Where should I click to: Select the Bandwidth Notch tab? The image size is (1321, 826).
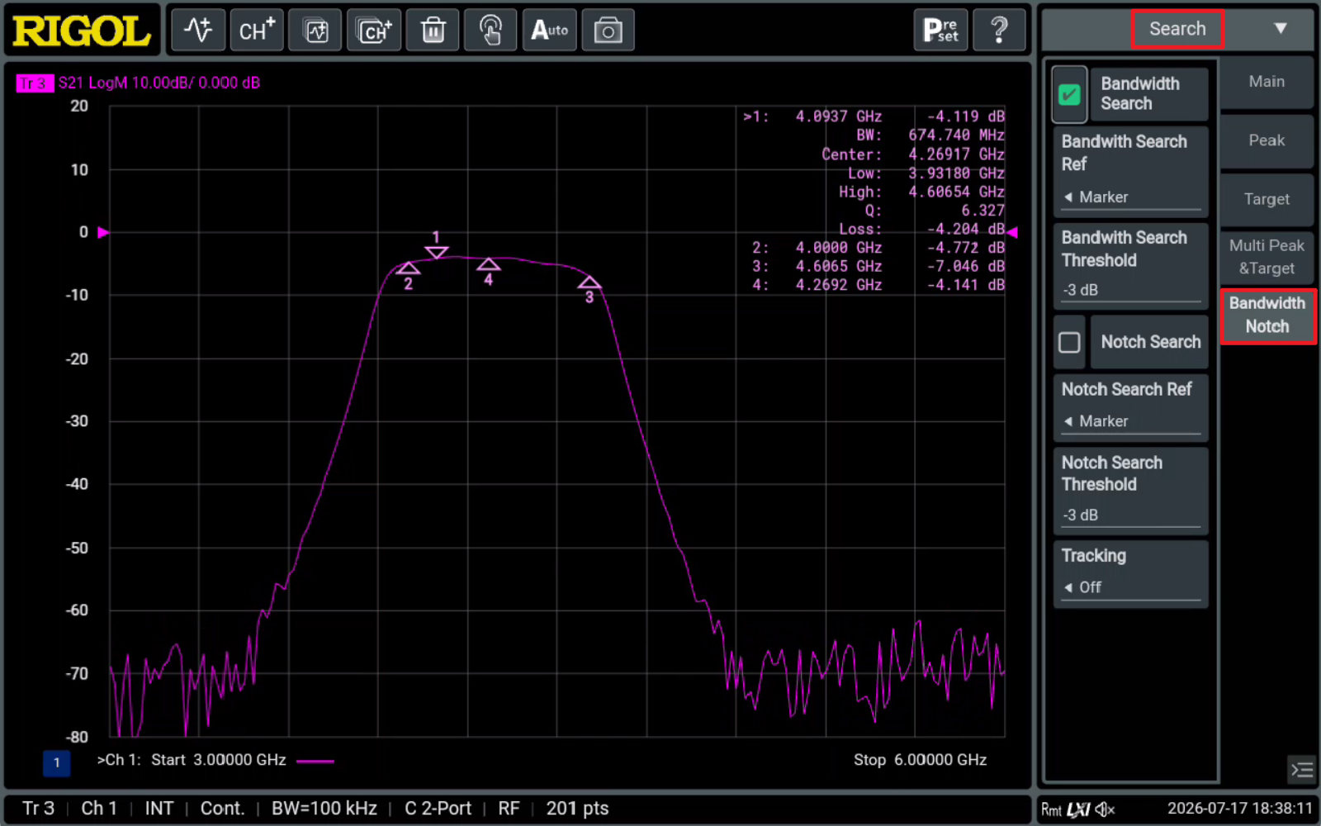pyautogui.click(x=1267, y=316)
